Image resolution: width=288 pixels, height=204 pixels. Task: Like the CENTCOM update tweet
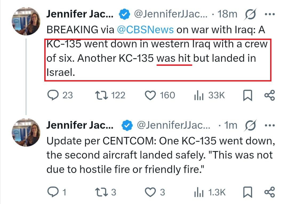155,192
